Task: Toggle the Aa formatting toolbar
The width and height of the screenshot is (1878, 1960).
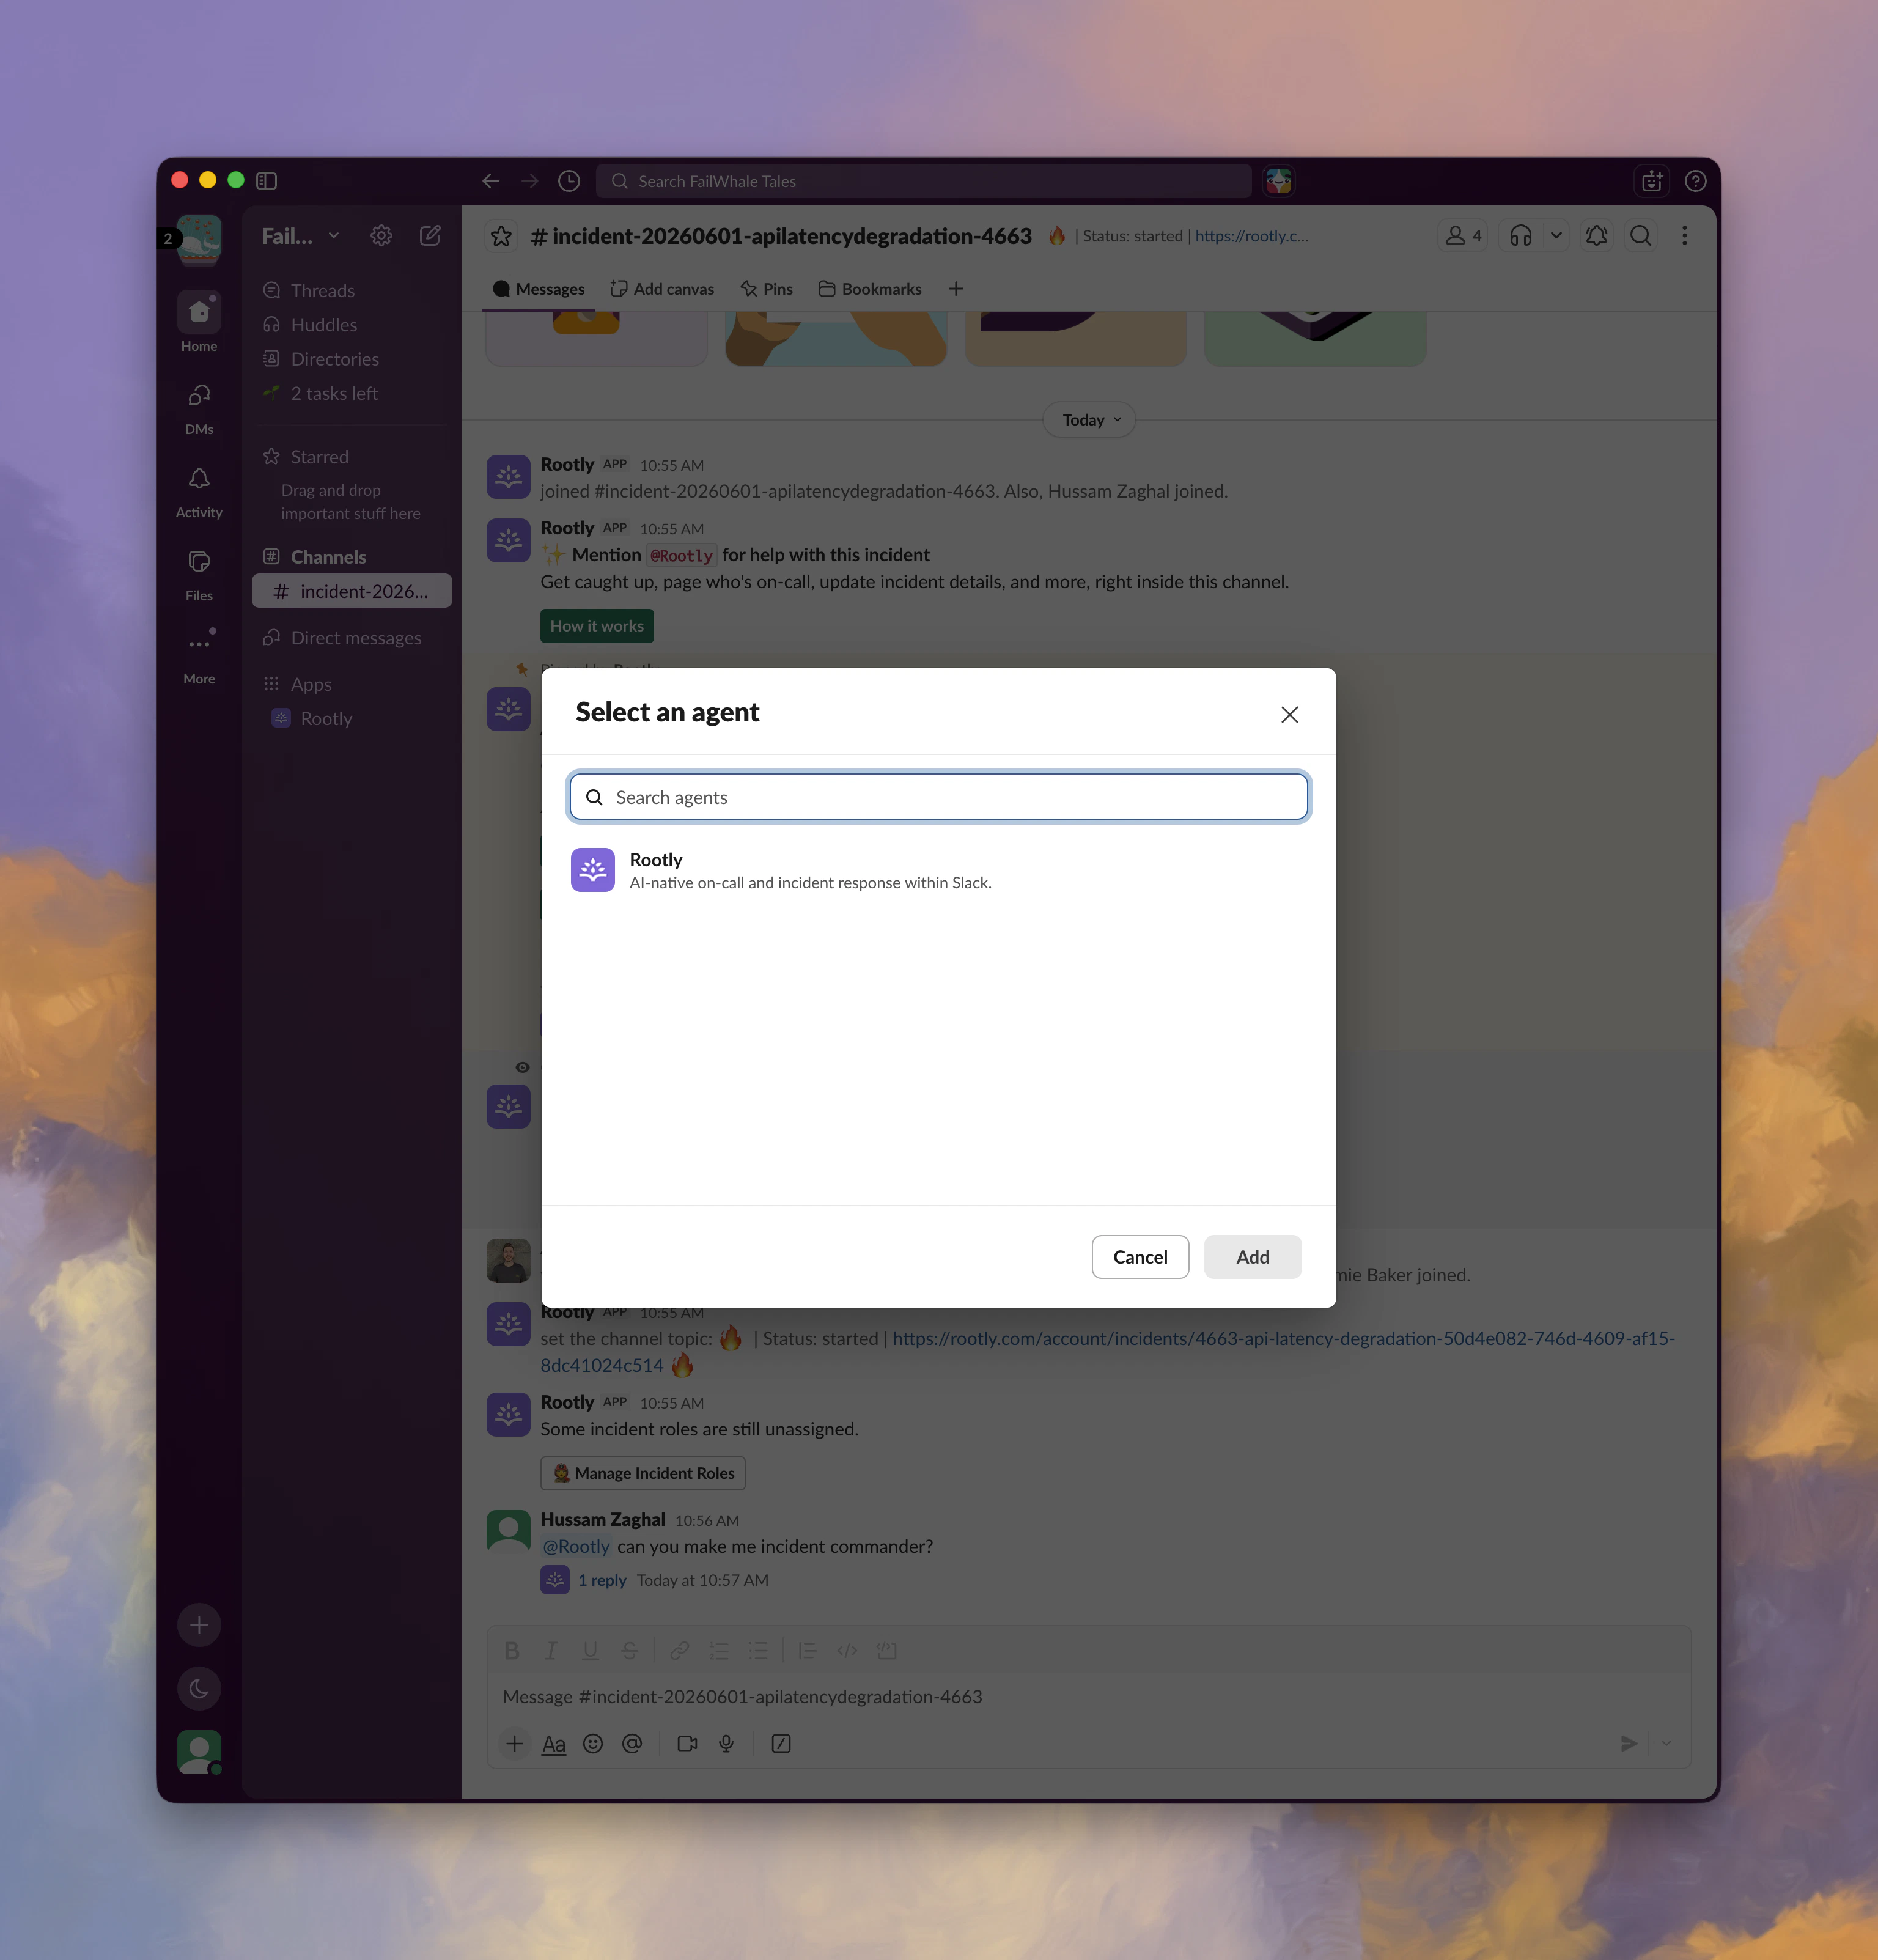Action: pos(554,1744)
